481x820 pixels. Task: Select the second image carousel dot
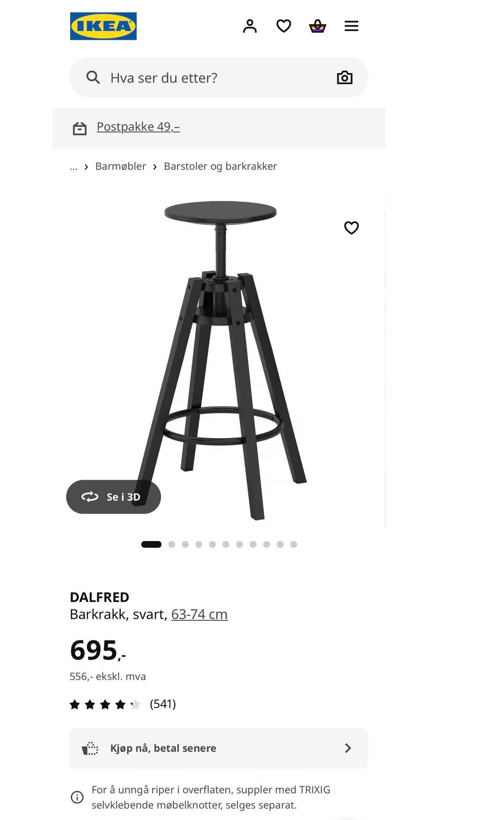pyautogui.click(x=172, y=544)
